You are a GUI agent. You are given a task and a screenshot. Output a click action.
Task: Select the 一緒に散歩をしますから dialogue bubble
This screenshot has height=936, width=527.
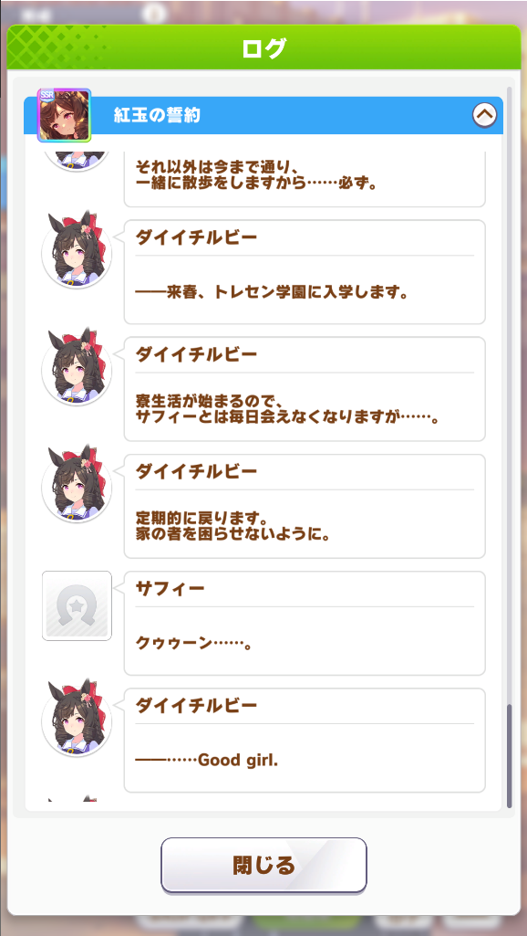tap(305, 179)
